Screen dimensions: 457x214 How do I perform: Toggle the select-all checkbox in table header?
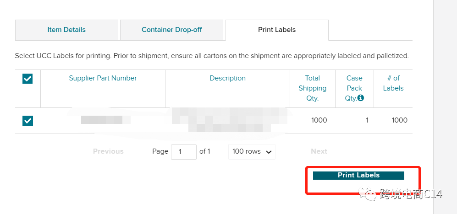pos(28,79)
